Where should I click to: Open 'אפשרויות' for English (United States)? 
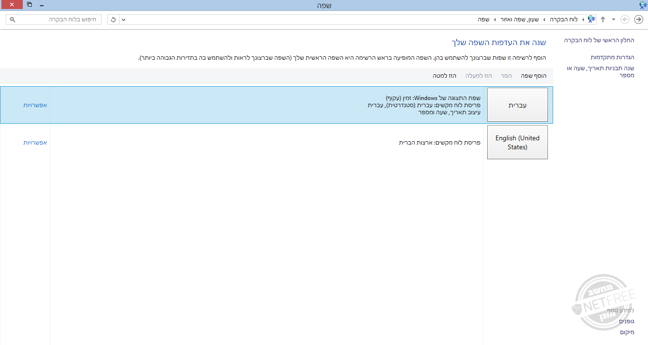[x=35, y=142]
